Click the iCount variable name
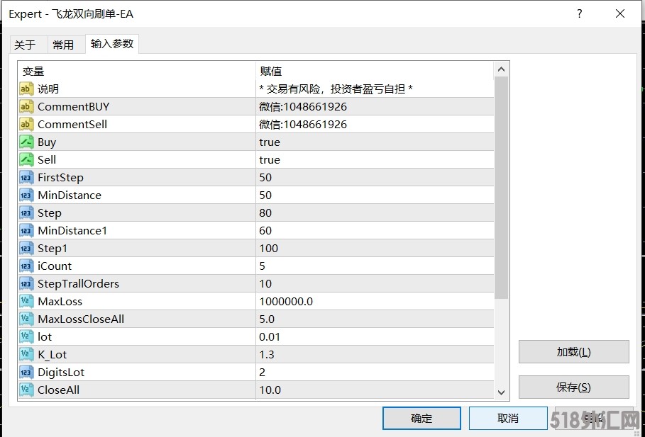This screenshot has width=645, height=437. [55, 266]
